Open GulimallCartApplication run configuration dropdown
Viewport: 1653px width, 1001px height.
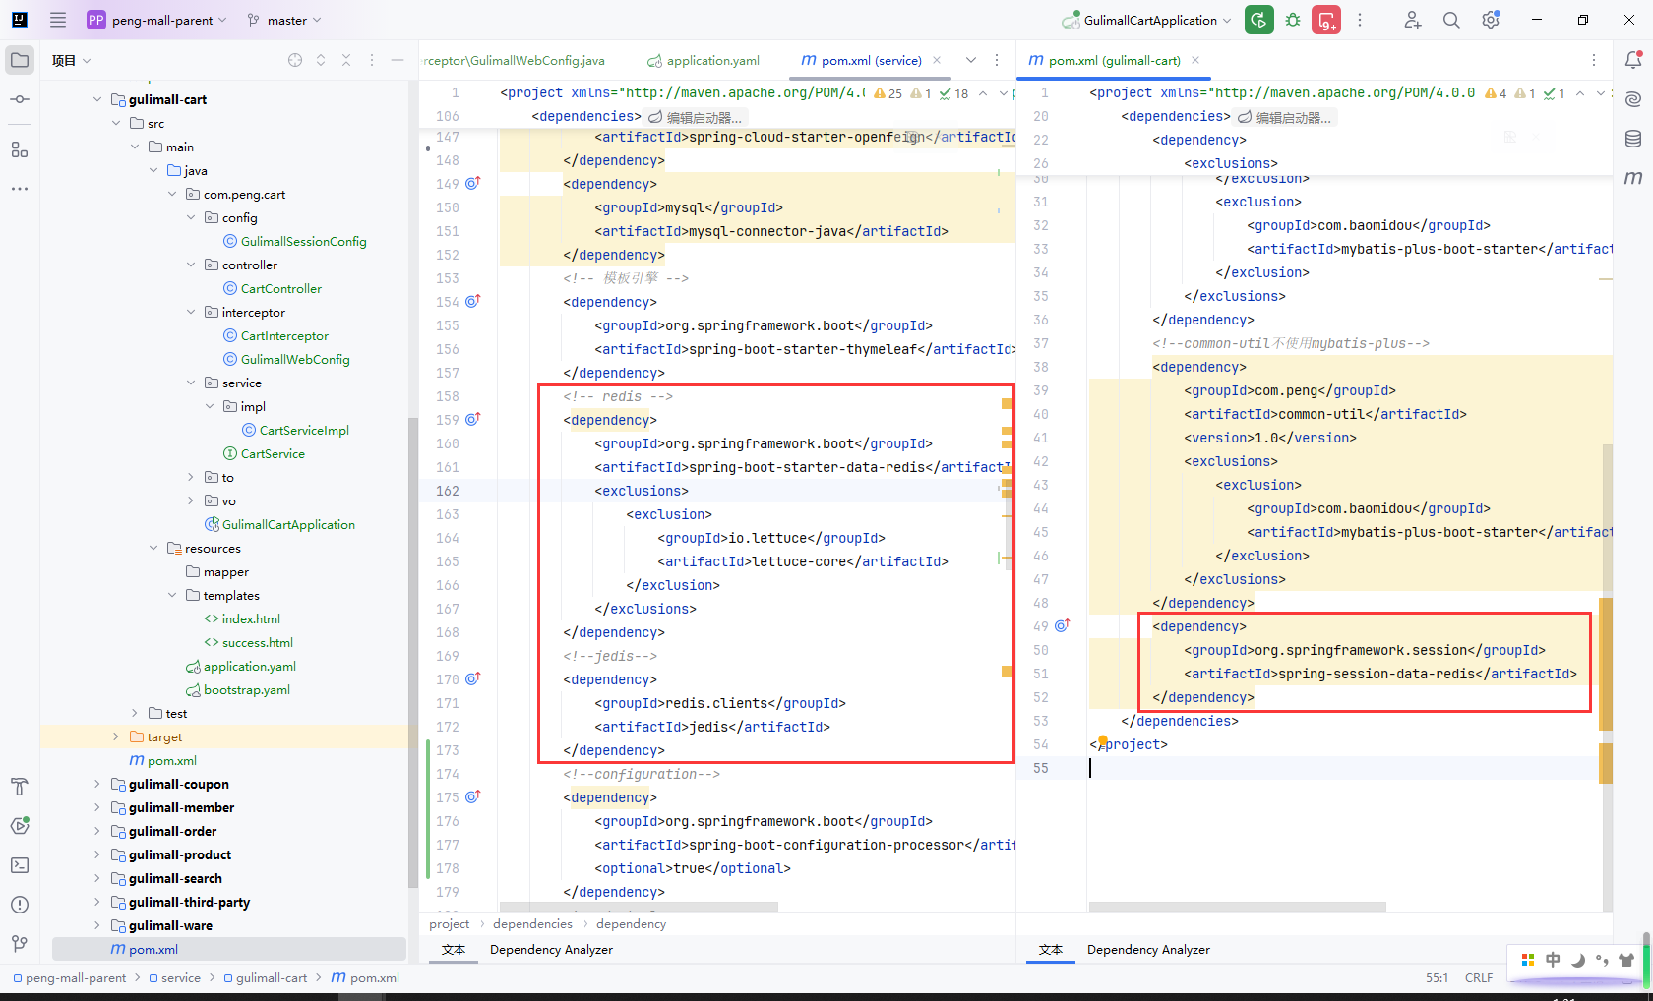click(1147, 20)
